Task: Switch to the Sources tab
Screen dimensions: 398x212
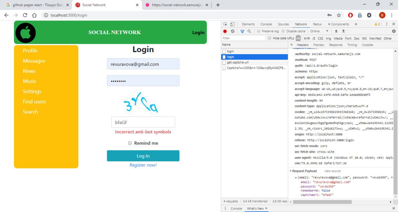Action: pyautogui.click(x=283, y=24)
